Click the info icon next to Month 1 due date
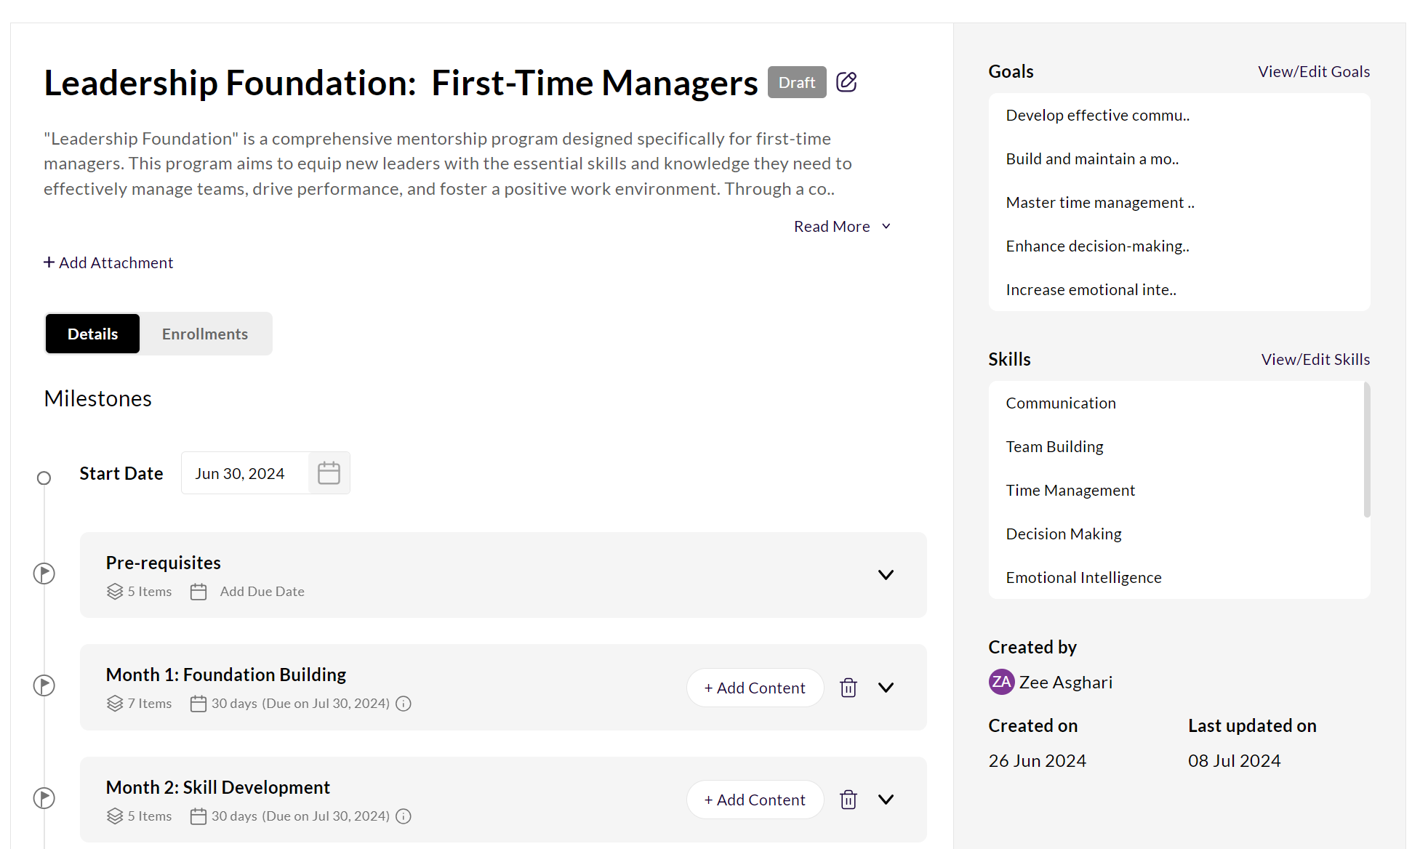This screenshot has width=1412, height=849. pyautogui.click(x=404, y=704)
